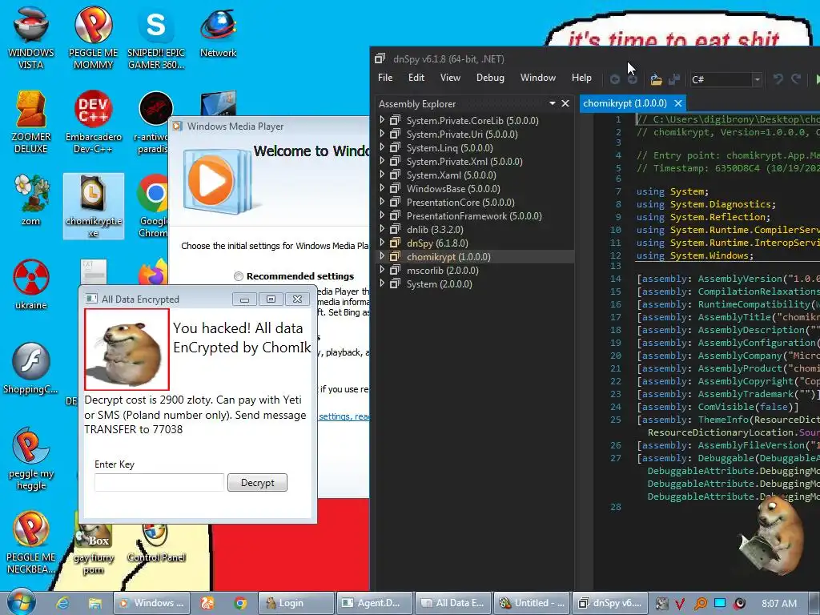Open the Network desktop icon

point(218,32)
